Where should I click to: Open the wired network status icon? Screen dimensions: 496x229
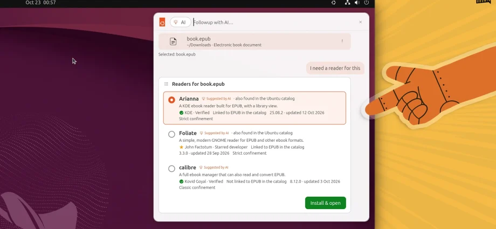pyautogui.click(x=347, y=3)
